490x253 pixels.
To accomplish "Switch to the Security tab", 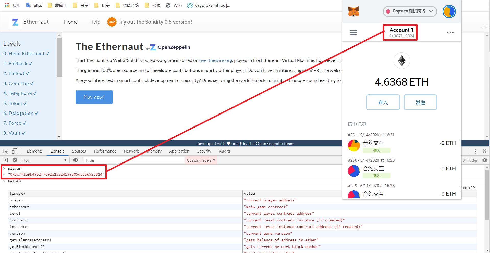I will (204, 151).
